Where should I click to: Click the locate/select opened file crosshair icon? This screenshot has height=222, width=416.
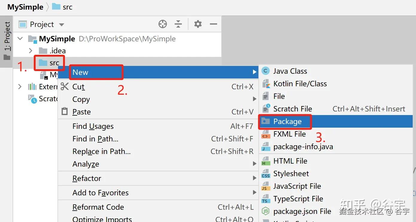[163, 24]
